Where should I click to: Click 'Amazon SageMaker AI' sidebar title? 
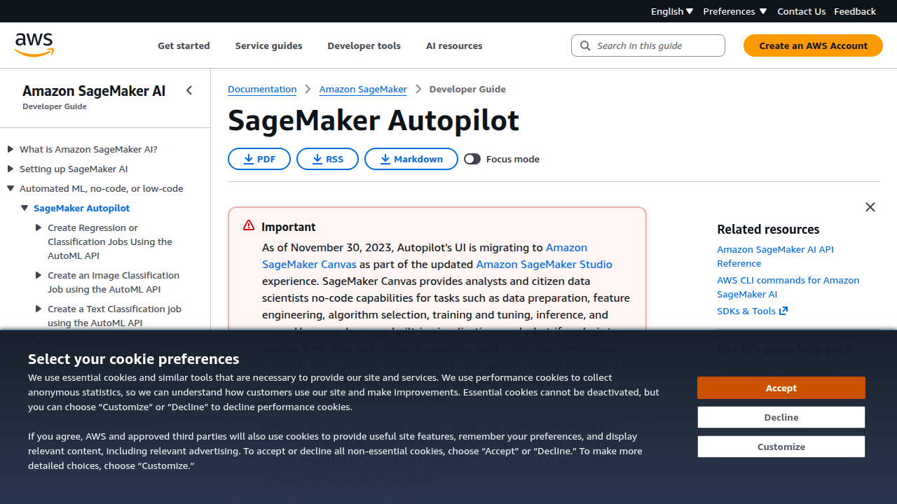click(x=94, y=90)
